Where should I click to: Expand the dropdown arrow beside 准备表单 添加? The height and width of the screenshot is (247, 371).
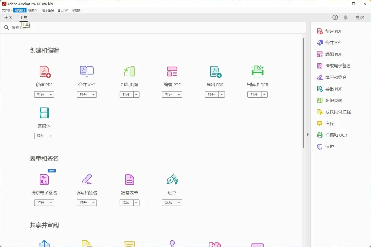click(136, 203)
